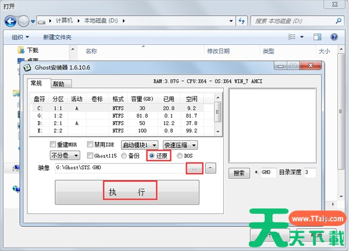Click the drive icon in the address bar
The image size is (349, 251).
click(x=42, y=22)
